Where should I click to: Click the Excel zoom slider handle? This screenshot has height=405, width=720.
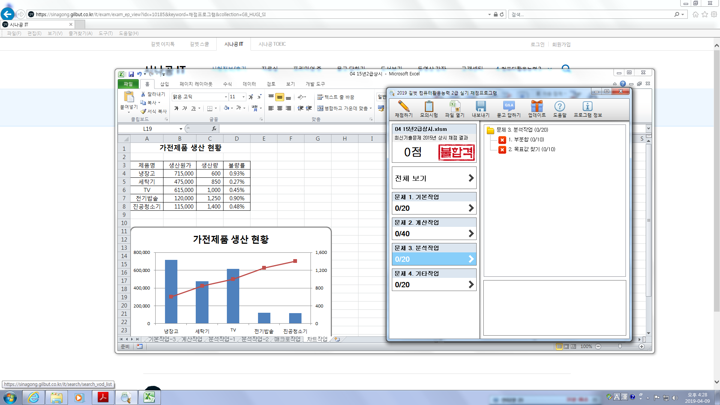(620, 346)
